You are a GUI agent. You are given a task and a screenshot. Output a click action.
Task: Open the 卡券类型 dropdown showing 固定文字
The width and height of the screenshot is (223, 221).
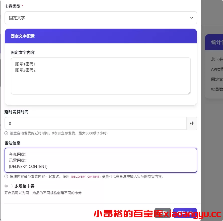pyautogui.click(x=101, y=18)
